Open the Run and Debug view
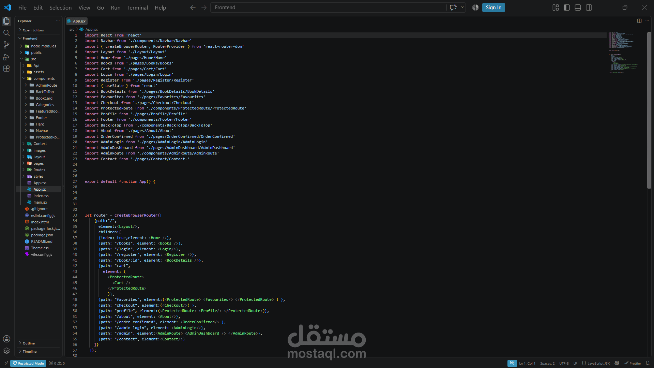Viewport: 654px width, 368px height. click(6, 57)
